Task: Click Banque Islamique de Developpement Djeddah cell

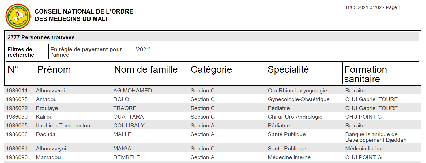Action: [x=375, y=137]
